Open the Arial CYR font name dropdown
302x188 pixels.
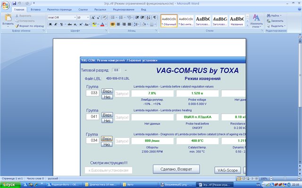coord(75,18)
